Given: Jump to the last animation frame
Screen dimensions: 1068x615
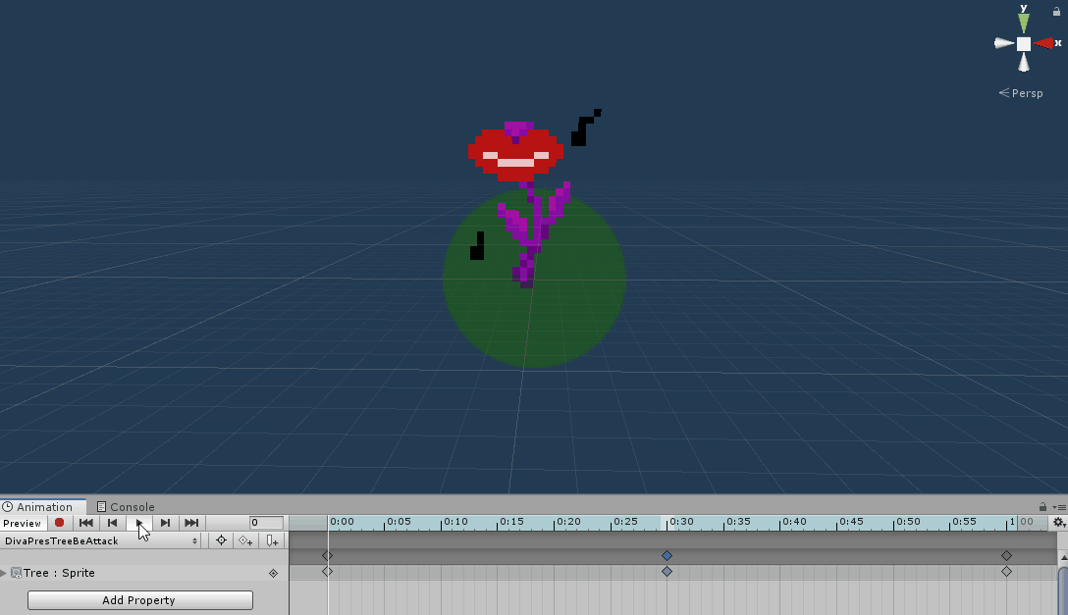Looking at the screenshot, I should point(191,523).
